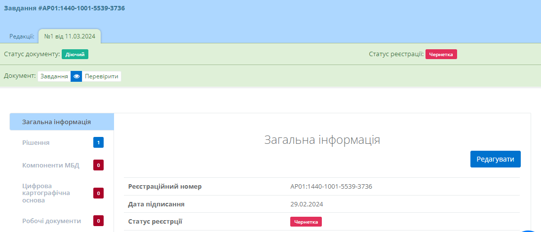The height and width of the screenshot is (232, 541).
Task: Click the registration number value AP01:1440-1001-5539-3736 in table
Action: click(x=331, y=186)
